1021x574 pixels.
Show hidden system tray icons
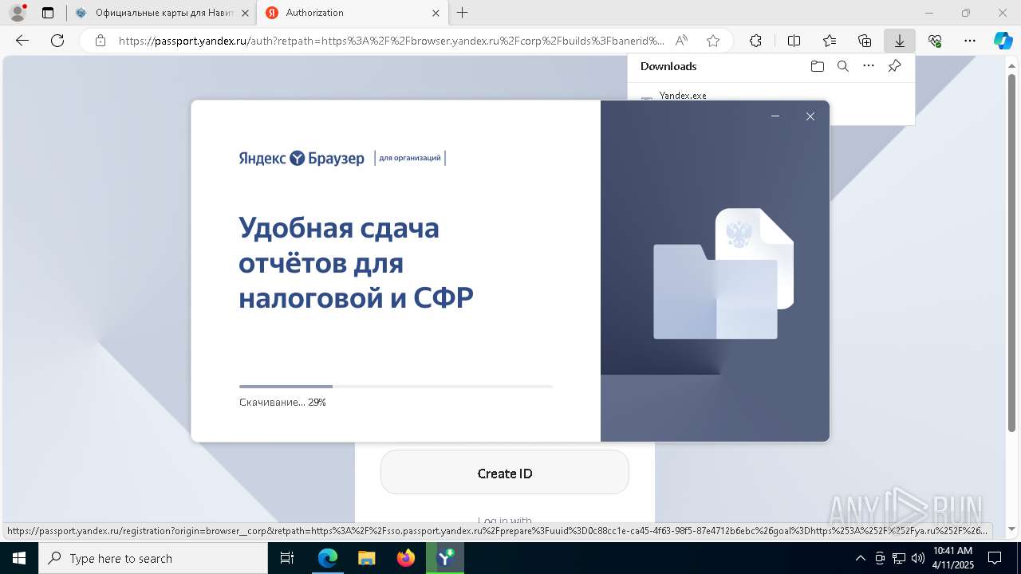pyautogui.click(x=860, y=558)
